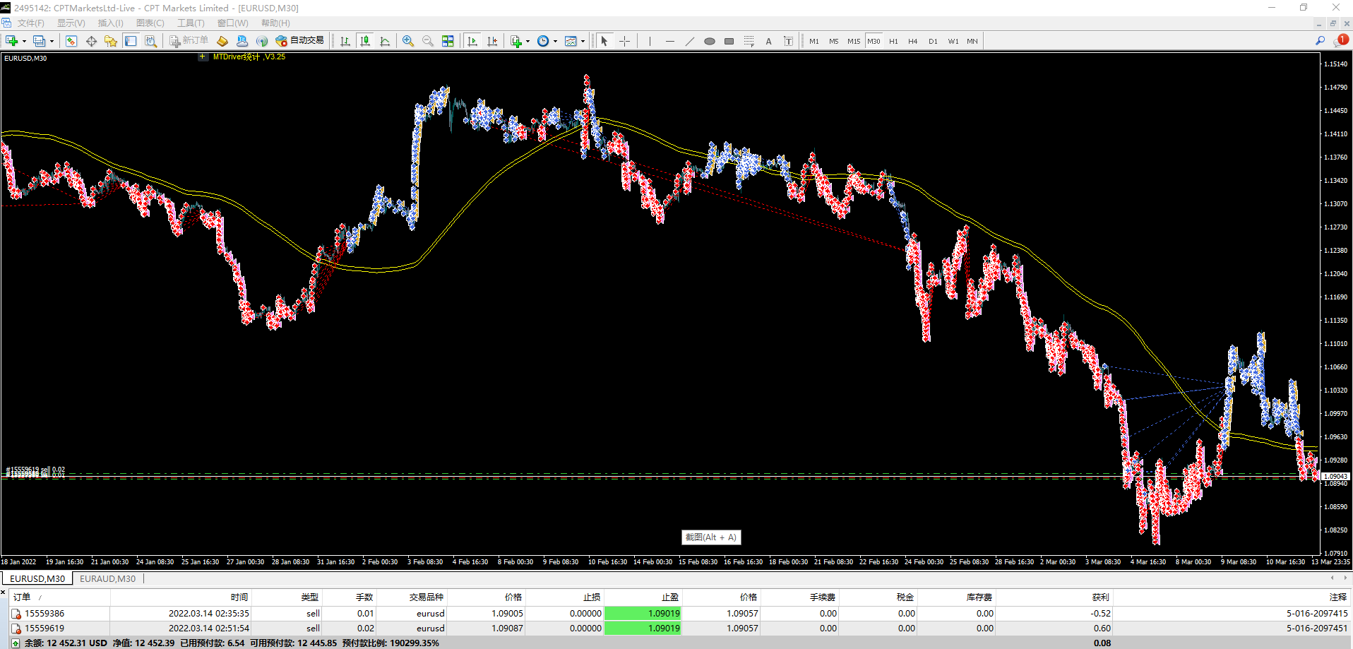Switch to M5 timeframe

(834, 41)
